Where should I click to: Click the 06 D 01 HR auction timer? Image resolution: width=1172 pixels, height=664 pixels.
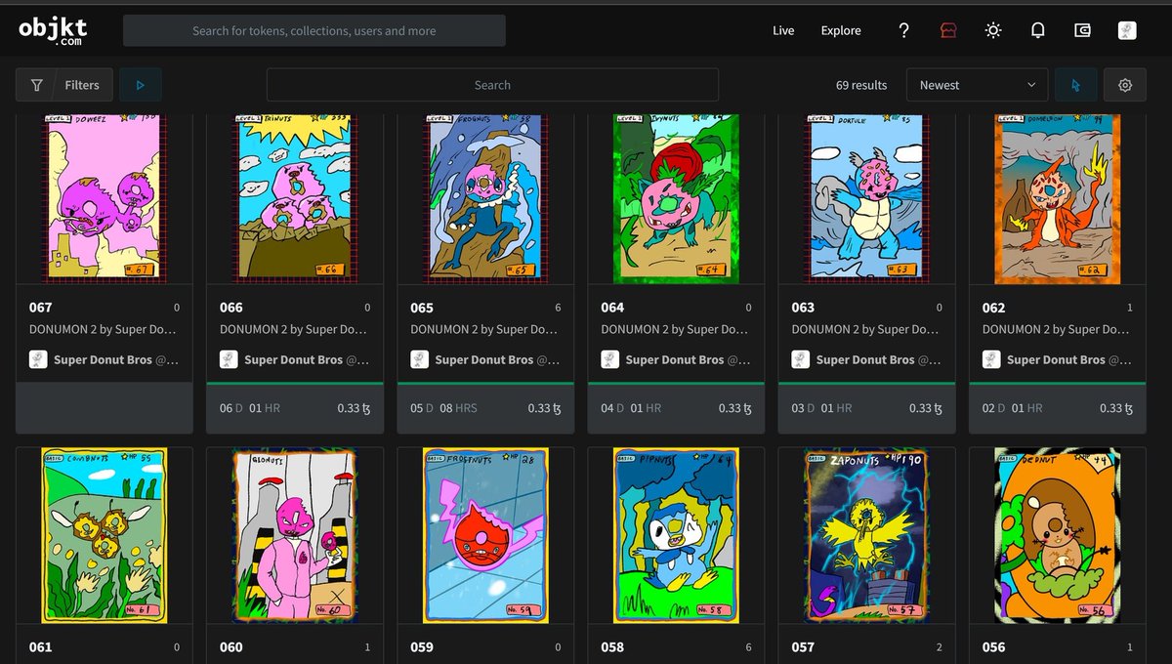pyautogui.click(x=250, y=408)
